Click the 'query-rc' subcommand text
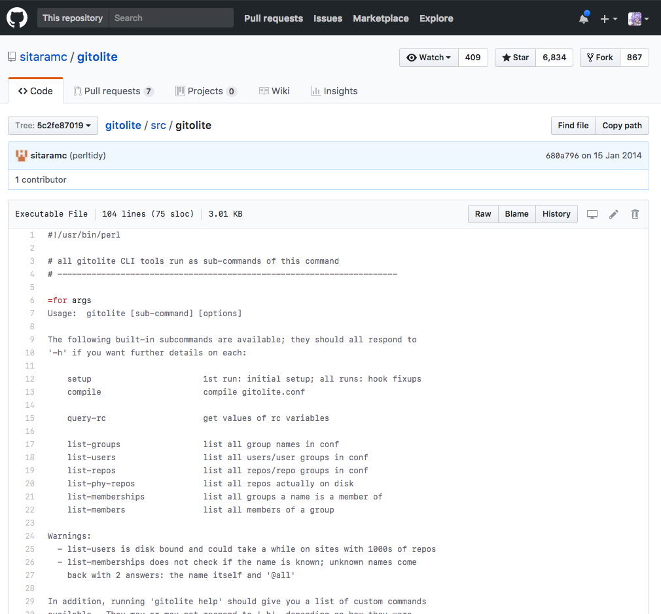The width and height of the screenshot is (661, 614). tap(86, 418)
